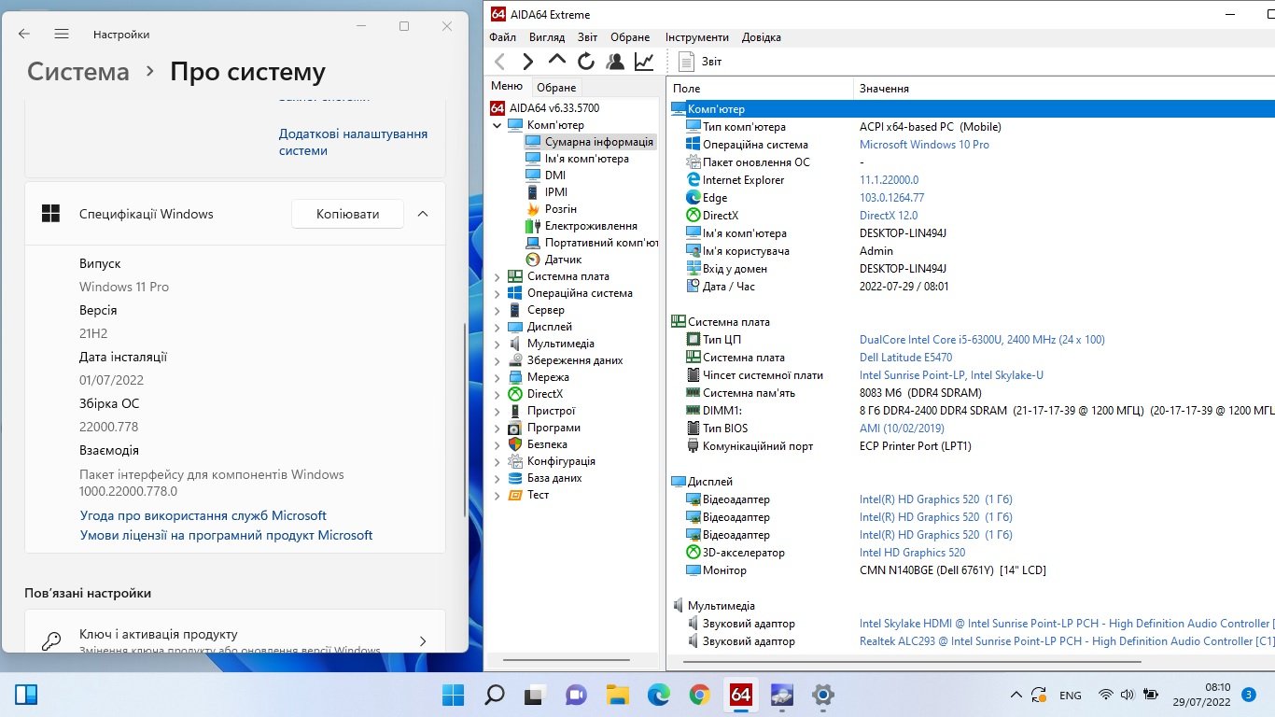The width and height of the screenshot is (1275, 717).
Task: Open the Обране menu in menu bar
Action: point(630,37)
